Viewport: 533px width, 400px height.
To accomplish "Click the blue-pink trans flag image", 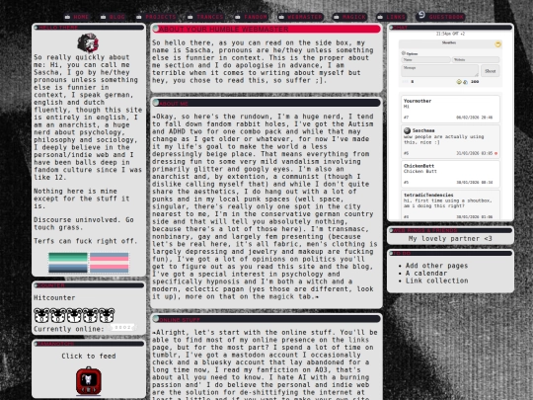I will coord(110,263).
